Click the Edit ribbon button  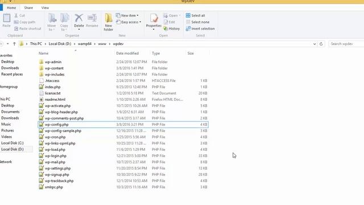coord(169,22)
